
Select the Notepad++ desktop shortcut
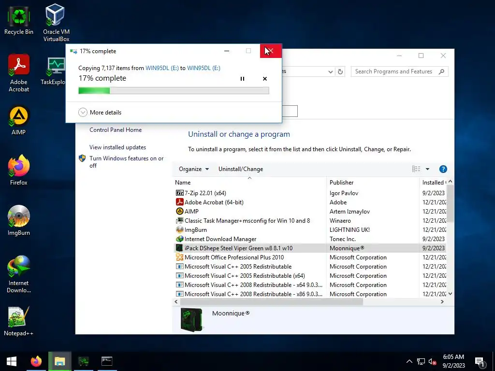(19, 321)
